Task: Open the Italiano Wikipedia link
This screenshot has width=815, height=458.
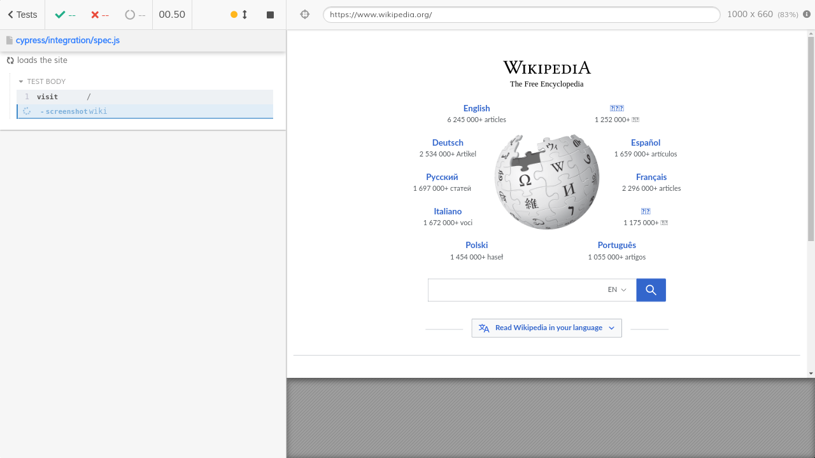Action: [448, 211]
